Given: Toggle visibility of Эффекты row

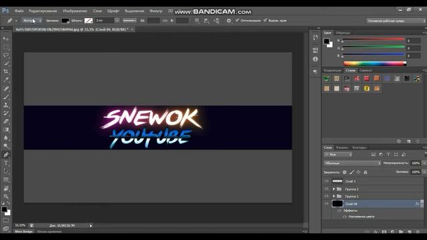Looking at the screenshot, I should tap(340, 211).
